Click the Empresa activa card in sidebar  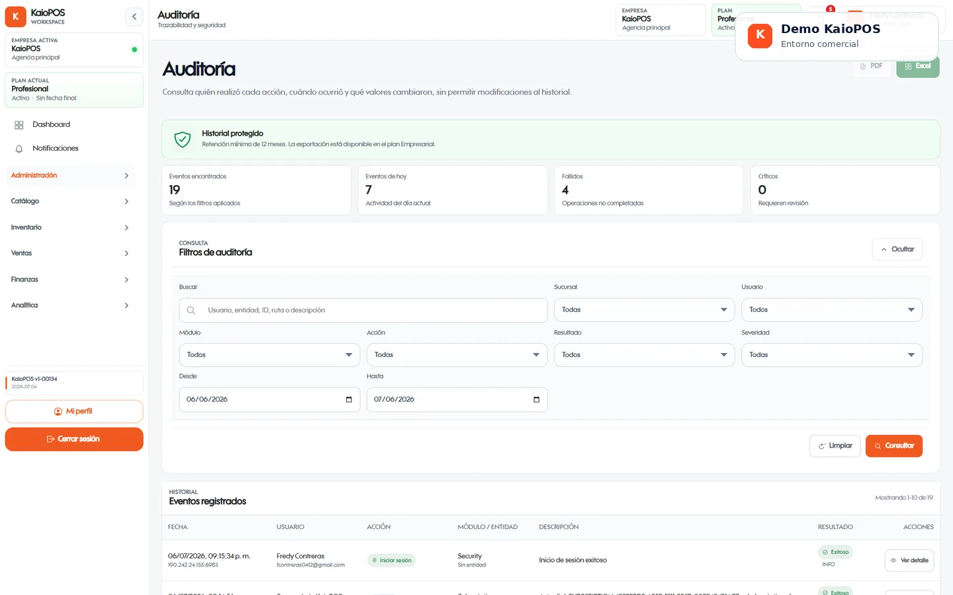74,50
